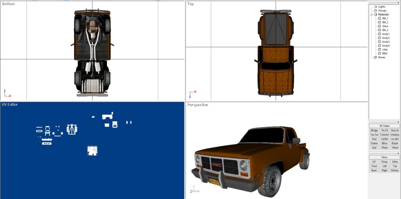Select Blk_3 in the materials tree
Image resolution: width=401 pixels, height=199 pixels.
tap(385, 30)
